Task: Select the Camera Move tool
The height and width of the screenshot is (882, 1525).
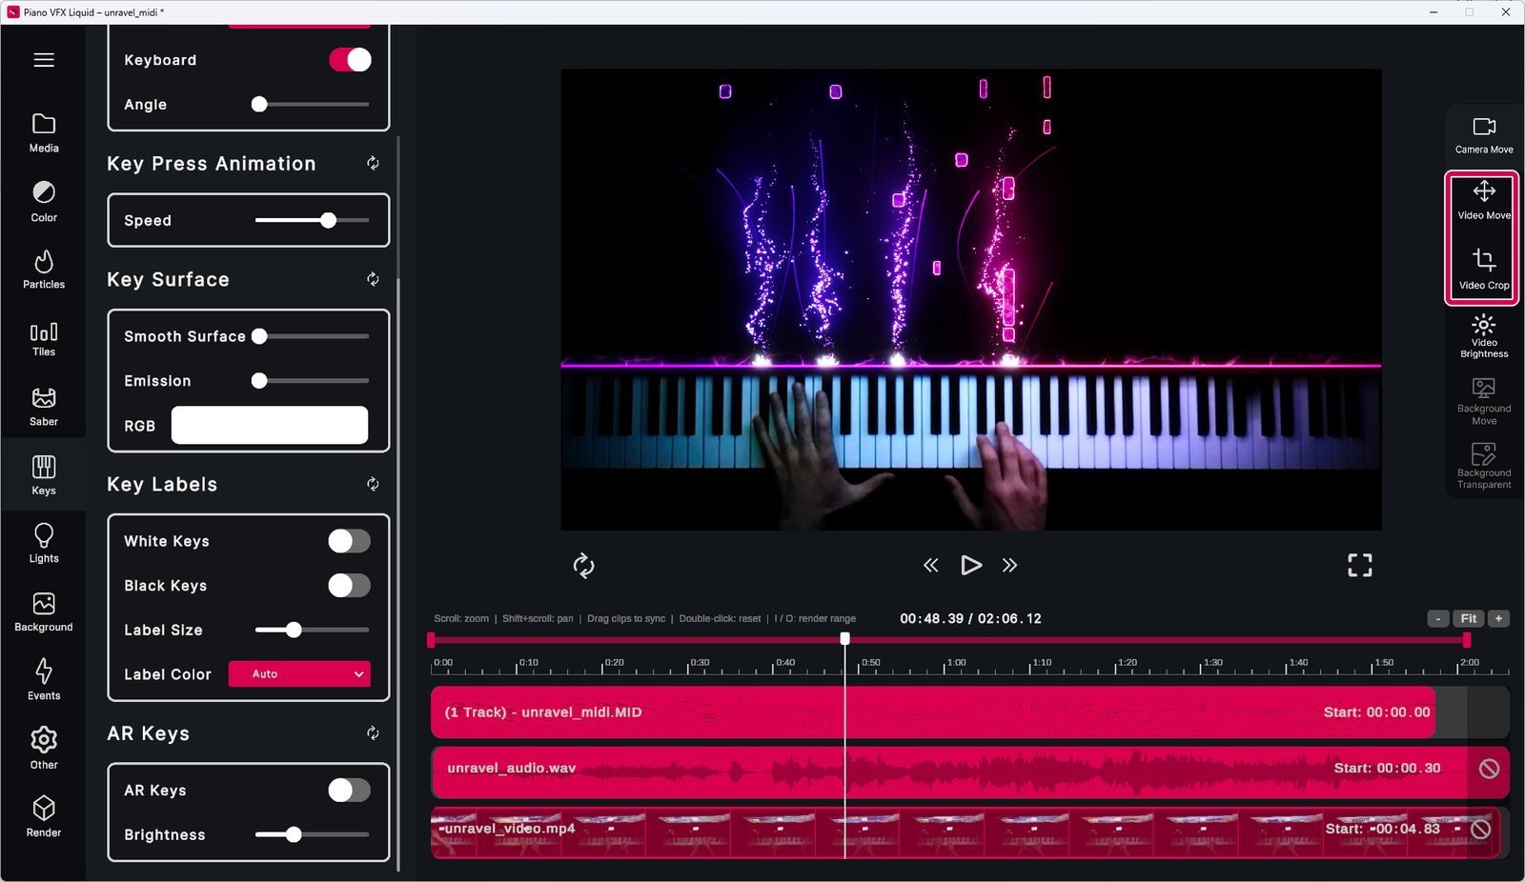Action: 1484,135
